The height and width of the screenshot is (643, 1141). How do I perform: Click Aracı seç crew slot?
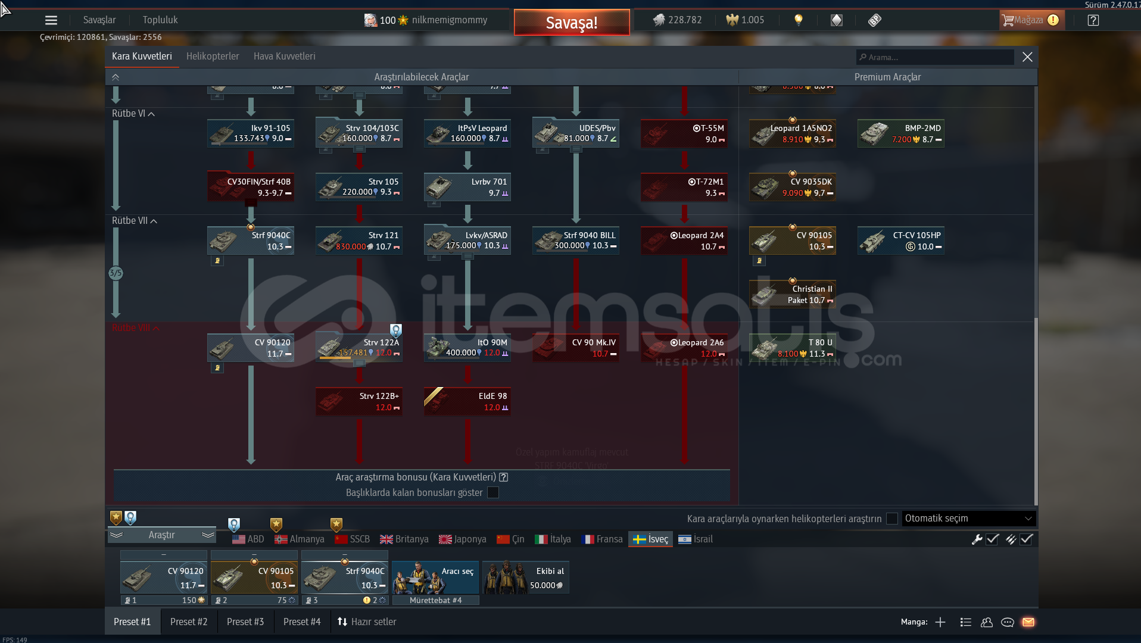[x=435, y=577]
